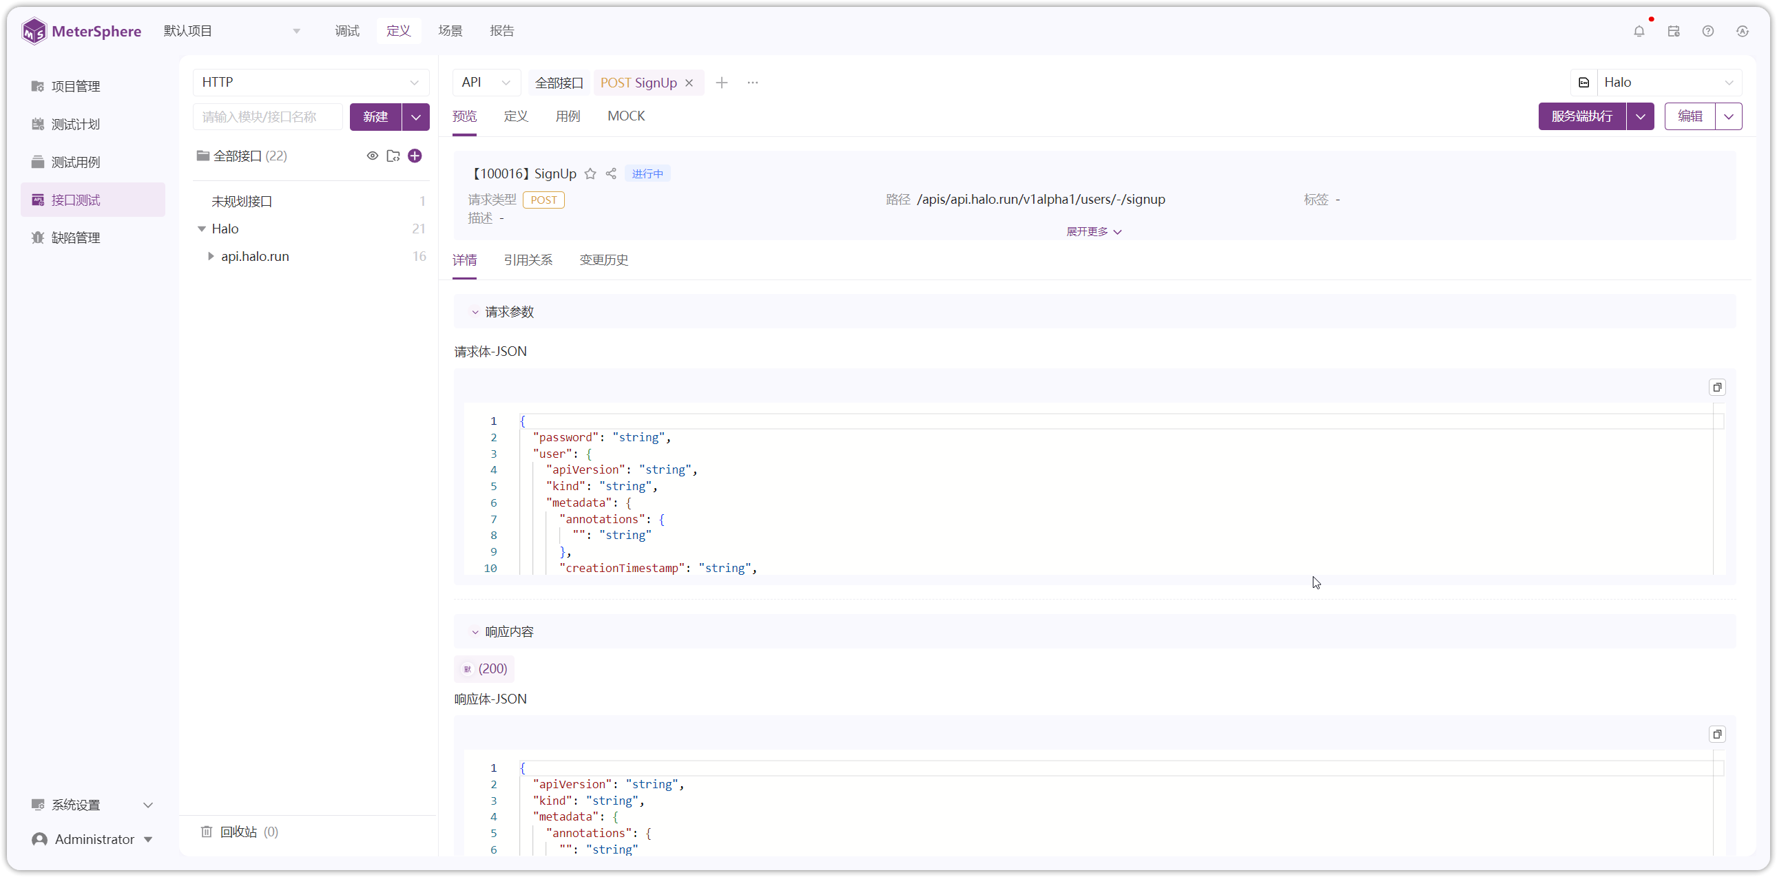The image size is (1777, 877).
Task: Open the HTTP protocol dropdown
Action: click(x=311, y=82)
